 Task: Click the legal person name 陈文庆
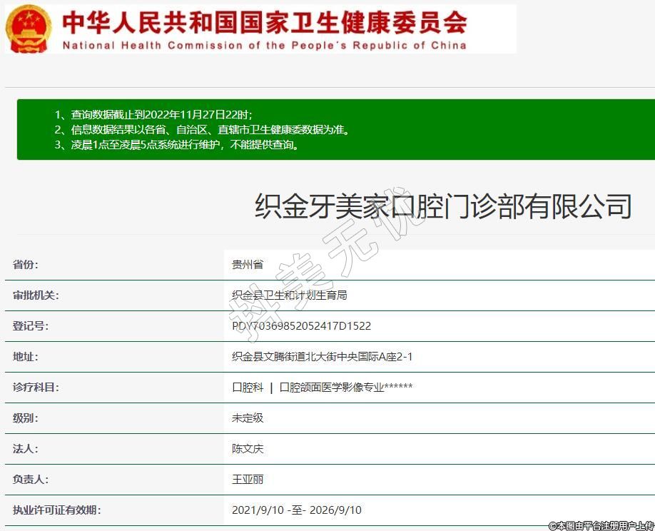tap(248, 449)
